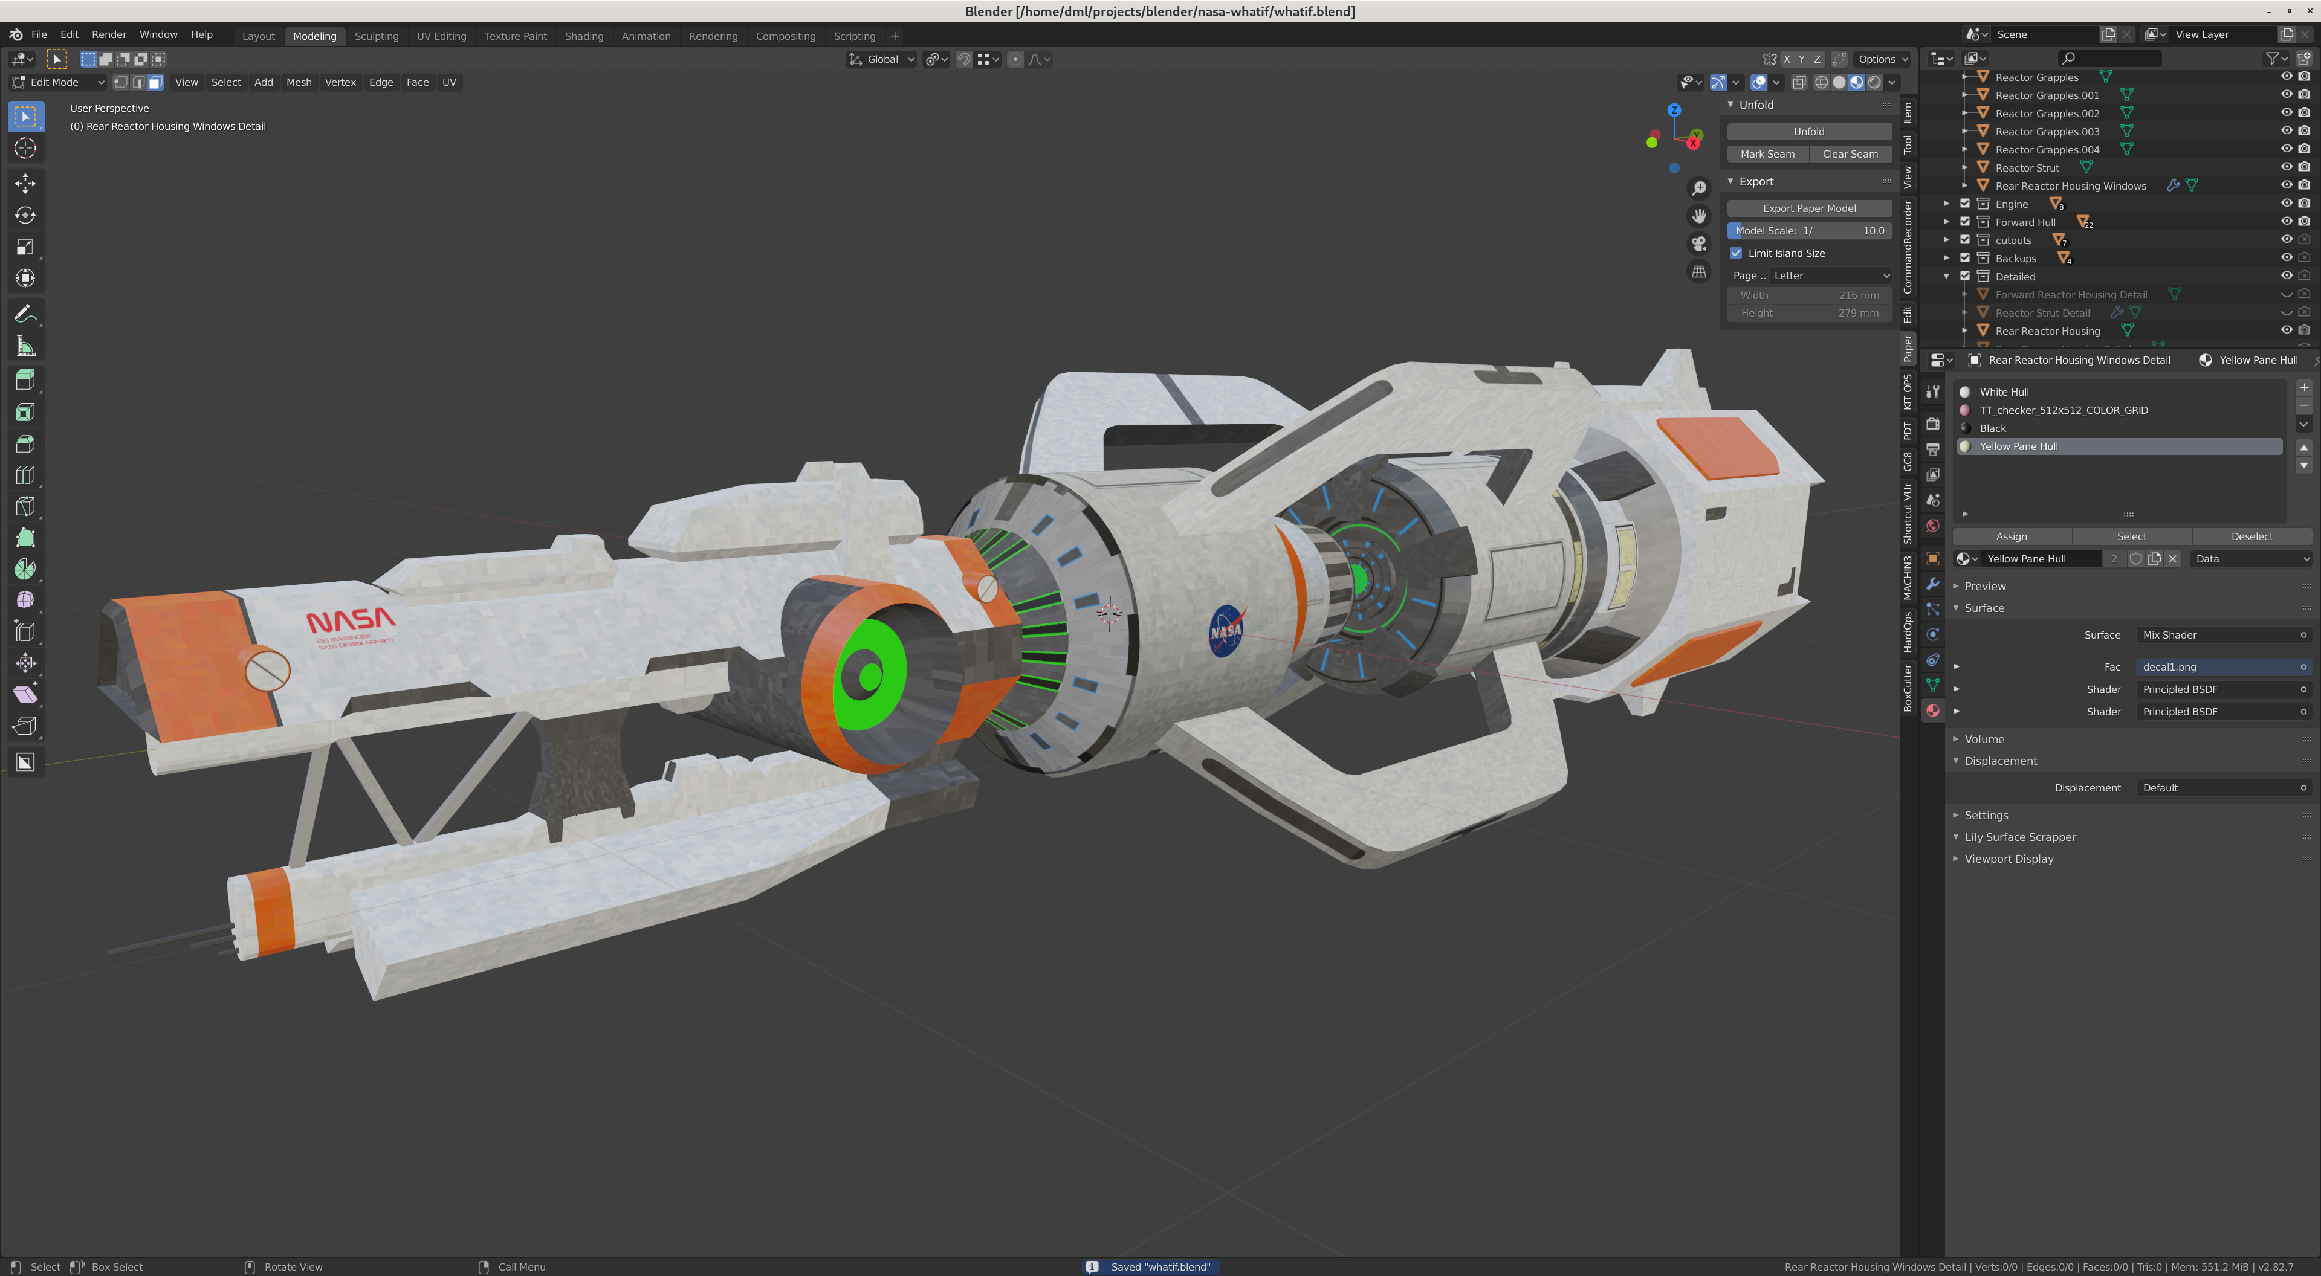Click zoom view gizmo icon
Screen dimensions: 2321x1276
(1698, 188)
